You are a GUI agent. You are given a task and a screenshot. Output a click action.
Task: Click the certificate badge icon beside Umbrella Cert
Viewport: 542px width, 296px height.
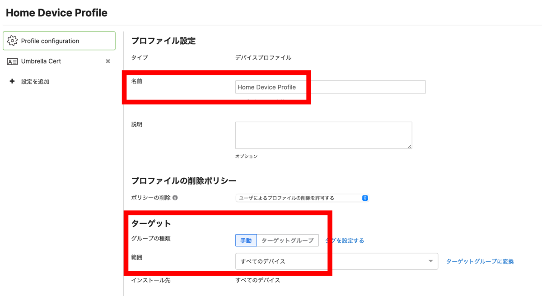[x=12, y=61]
